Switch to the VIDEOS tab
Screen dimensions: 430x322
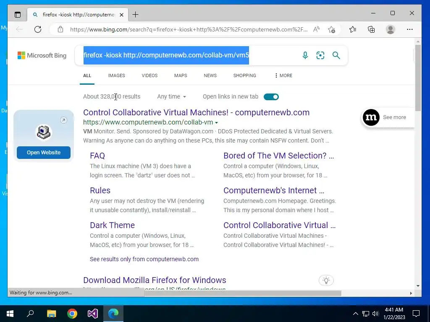pos(149,75)
